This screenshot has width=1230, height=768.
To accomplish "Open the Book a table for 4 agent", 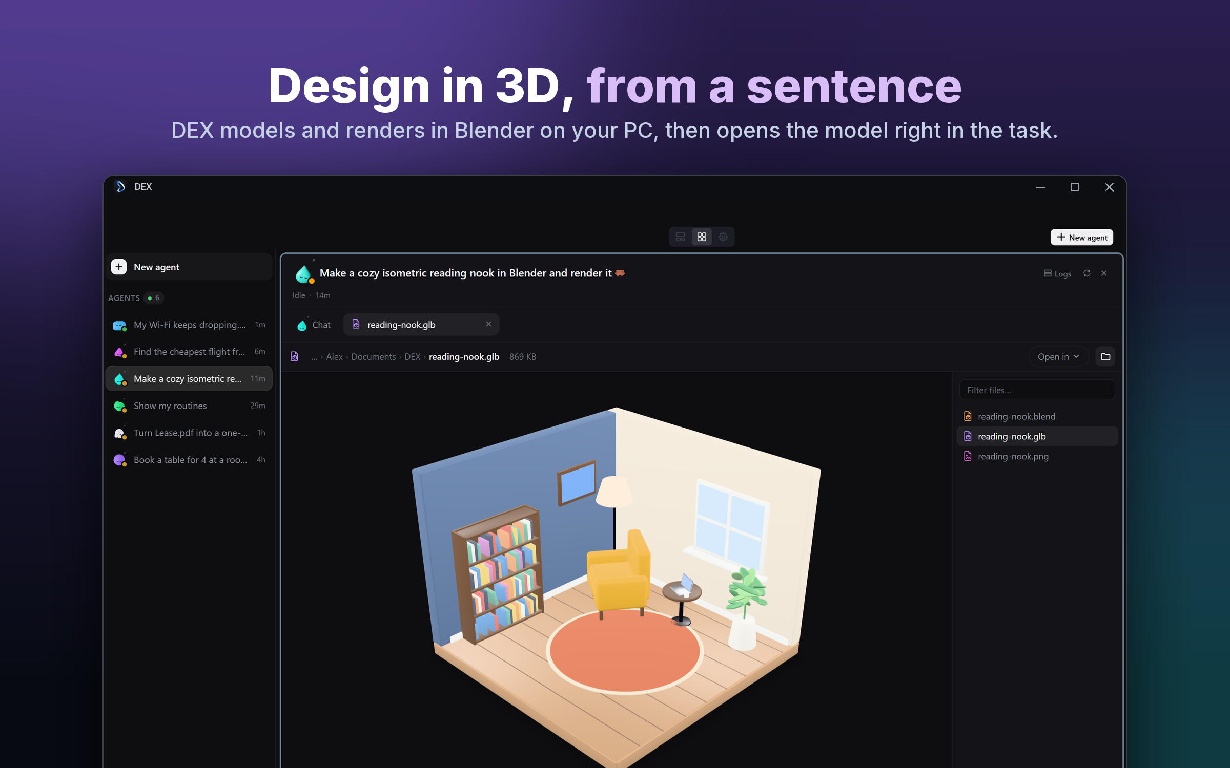I will 189,460.
